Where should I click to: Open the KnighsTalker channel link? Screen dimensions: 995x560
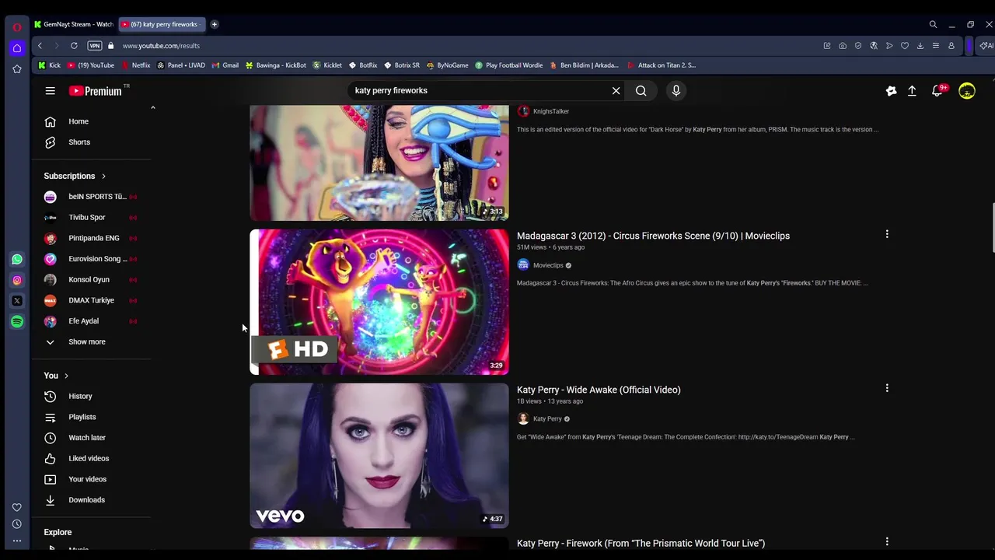point(551,111)
